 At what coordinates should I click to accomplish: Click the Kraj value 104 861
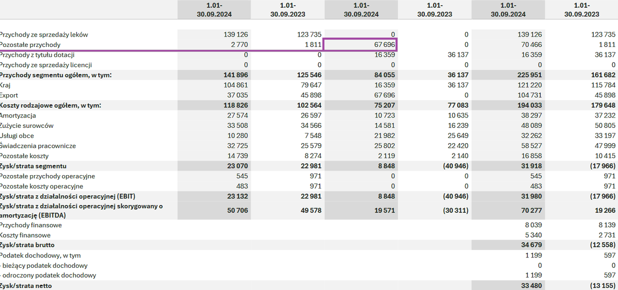pyautogui.click(x=237, y=85)
